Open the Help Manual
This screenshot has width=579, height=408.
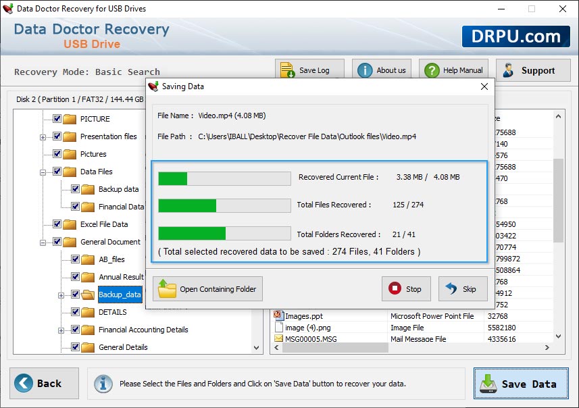pyautogui.click(x=453, y=70)
